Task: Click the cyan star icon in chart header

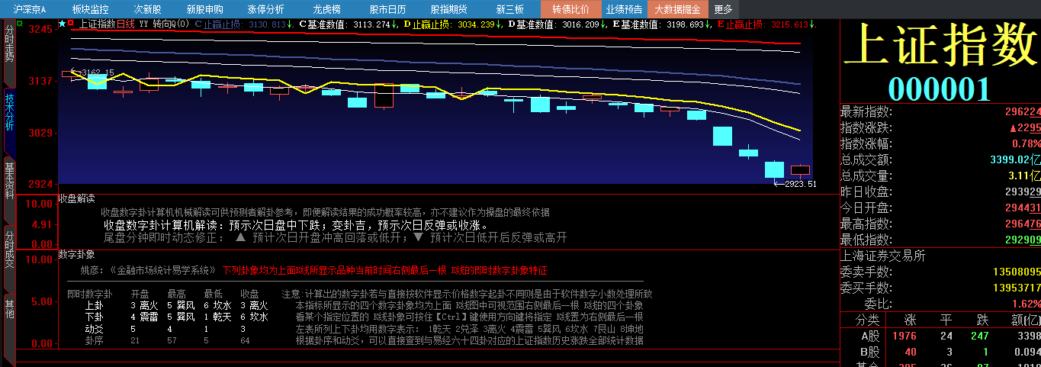Action: click(x=62, y=24)
